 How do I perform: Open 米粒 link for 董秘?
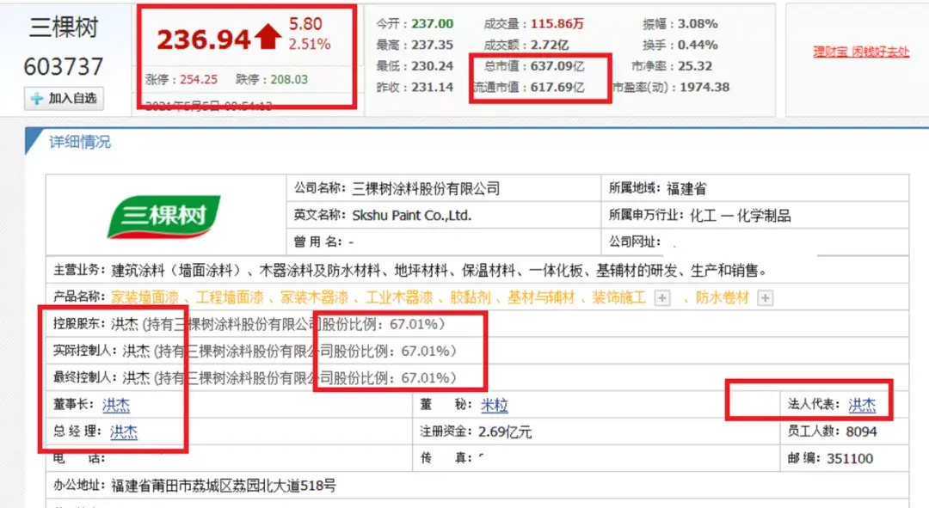tap(494, 405)
